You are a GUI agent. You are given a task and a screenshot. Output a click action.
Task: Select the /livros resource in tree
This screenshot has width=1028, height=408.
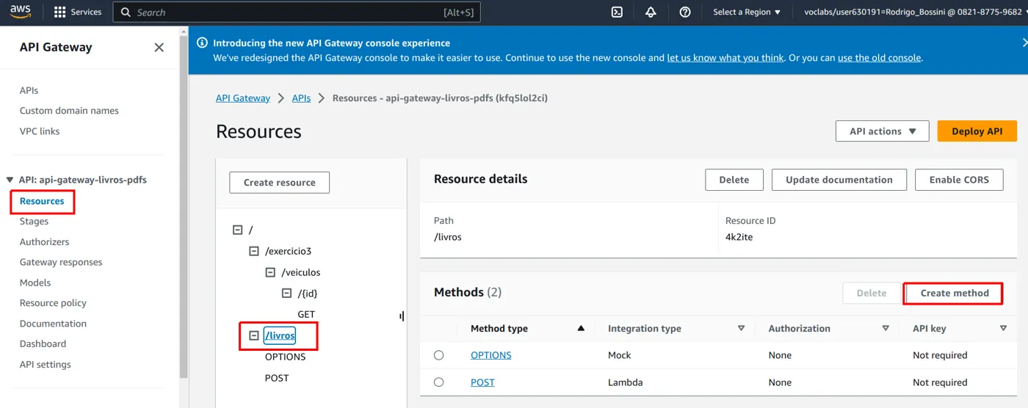280,336
